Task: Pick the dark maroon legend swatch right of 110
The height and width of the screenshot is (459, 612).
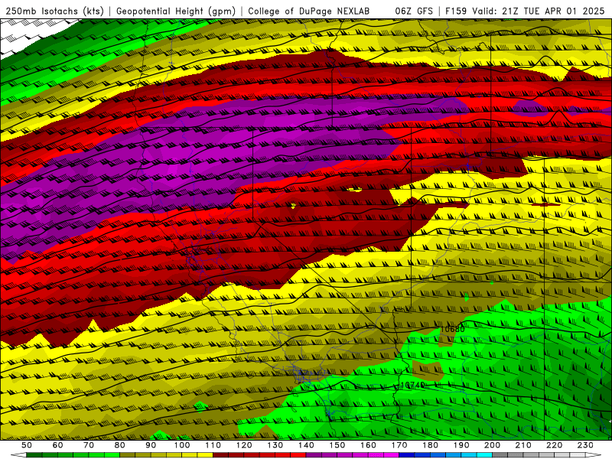Action: coord(220,455)
